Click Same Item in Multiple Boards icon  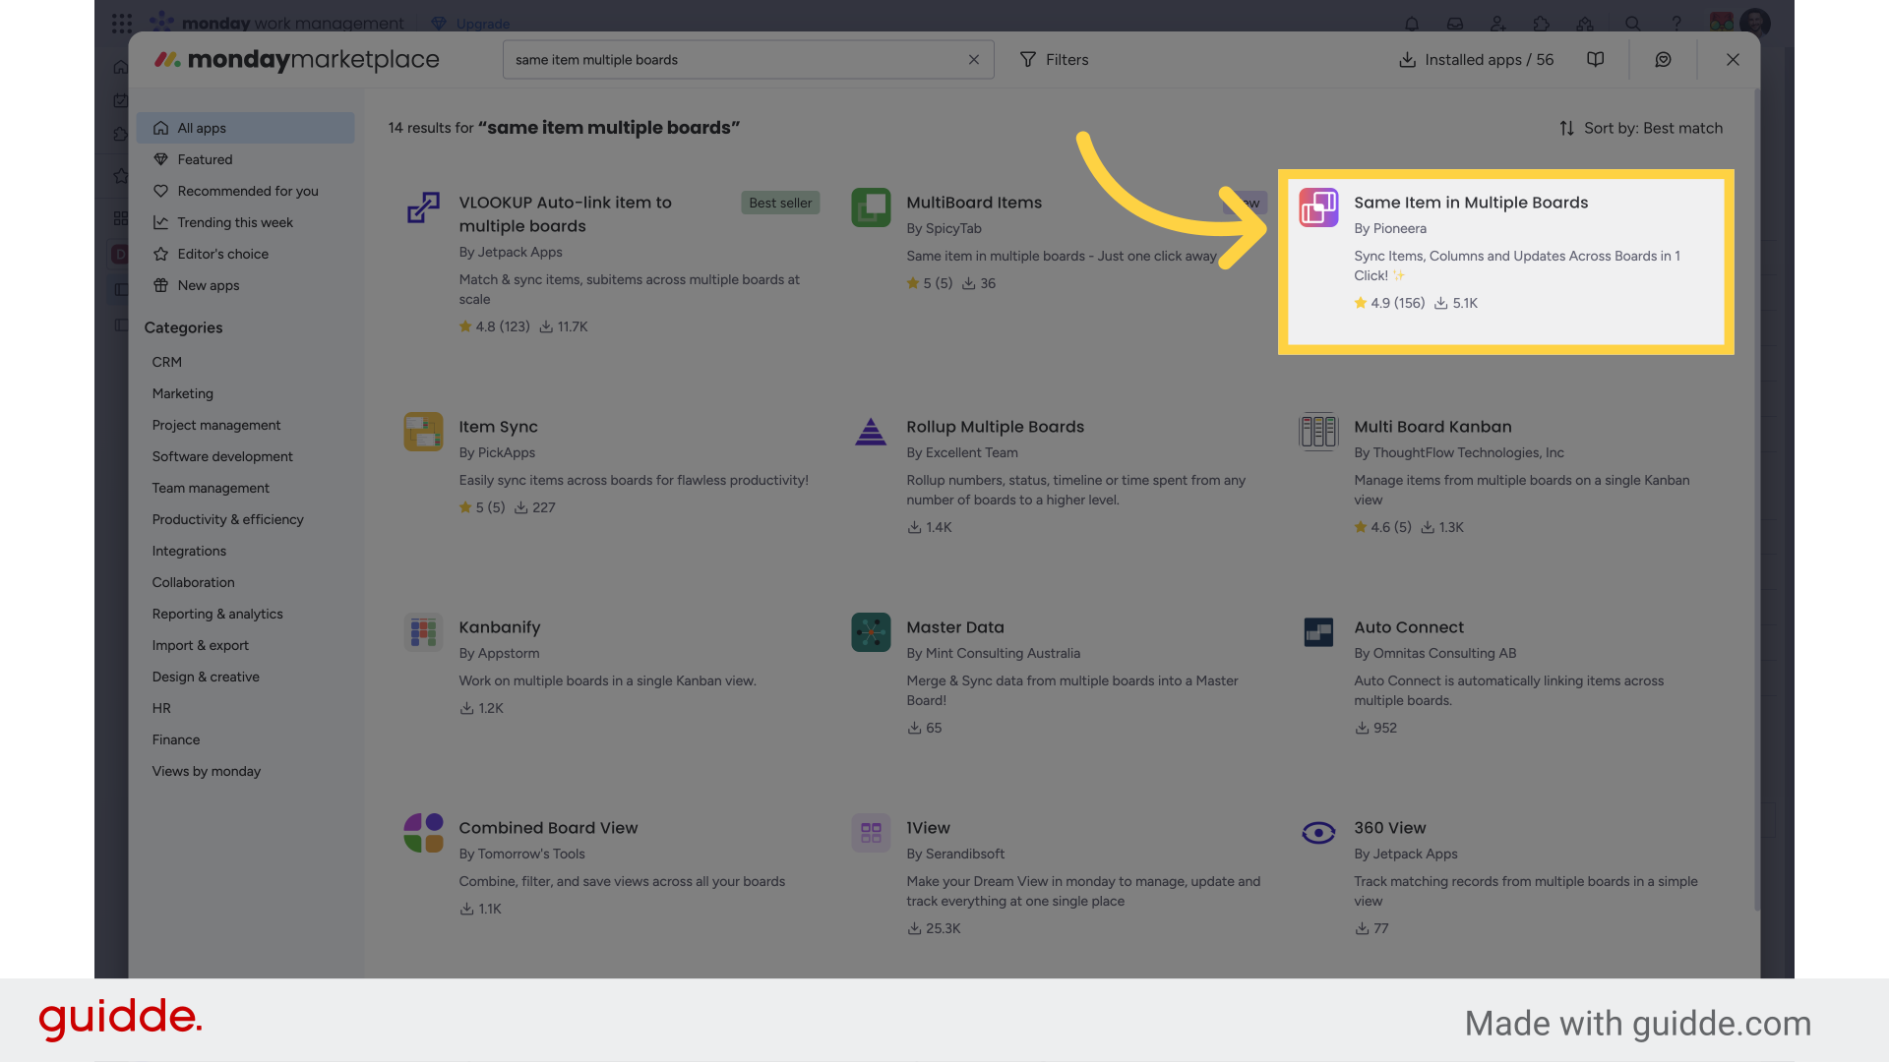click(1318, 207)
